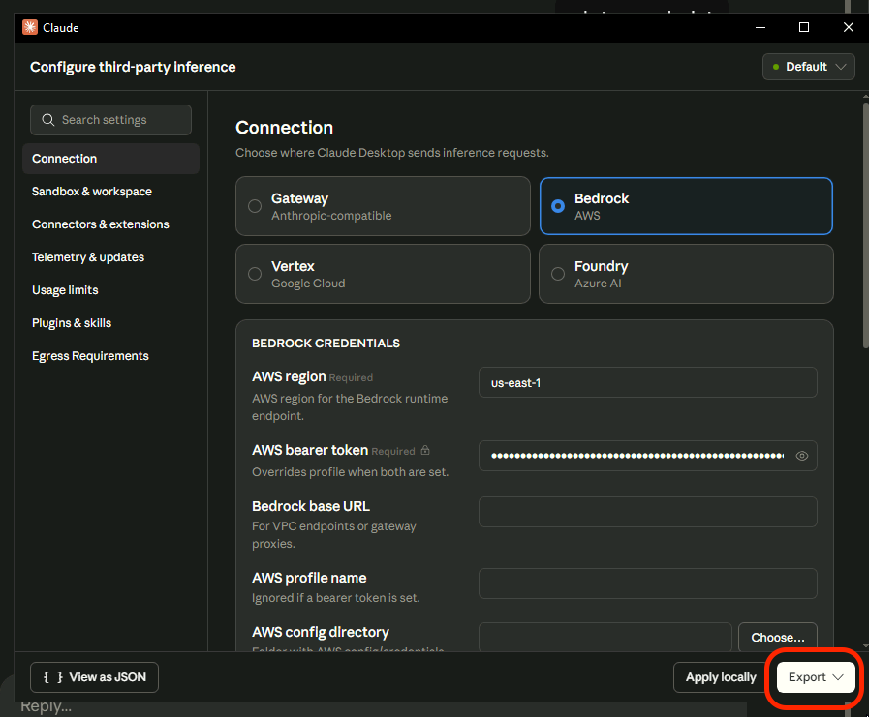Click the lock icon beside AWS bearer token
Image resolution: width=869 pixels, height=717 pixels.
click(425, 450)
